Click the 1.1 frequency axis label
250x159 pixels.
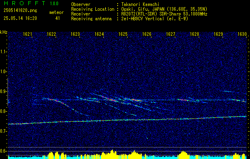3,52
